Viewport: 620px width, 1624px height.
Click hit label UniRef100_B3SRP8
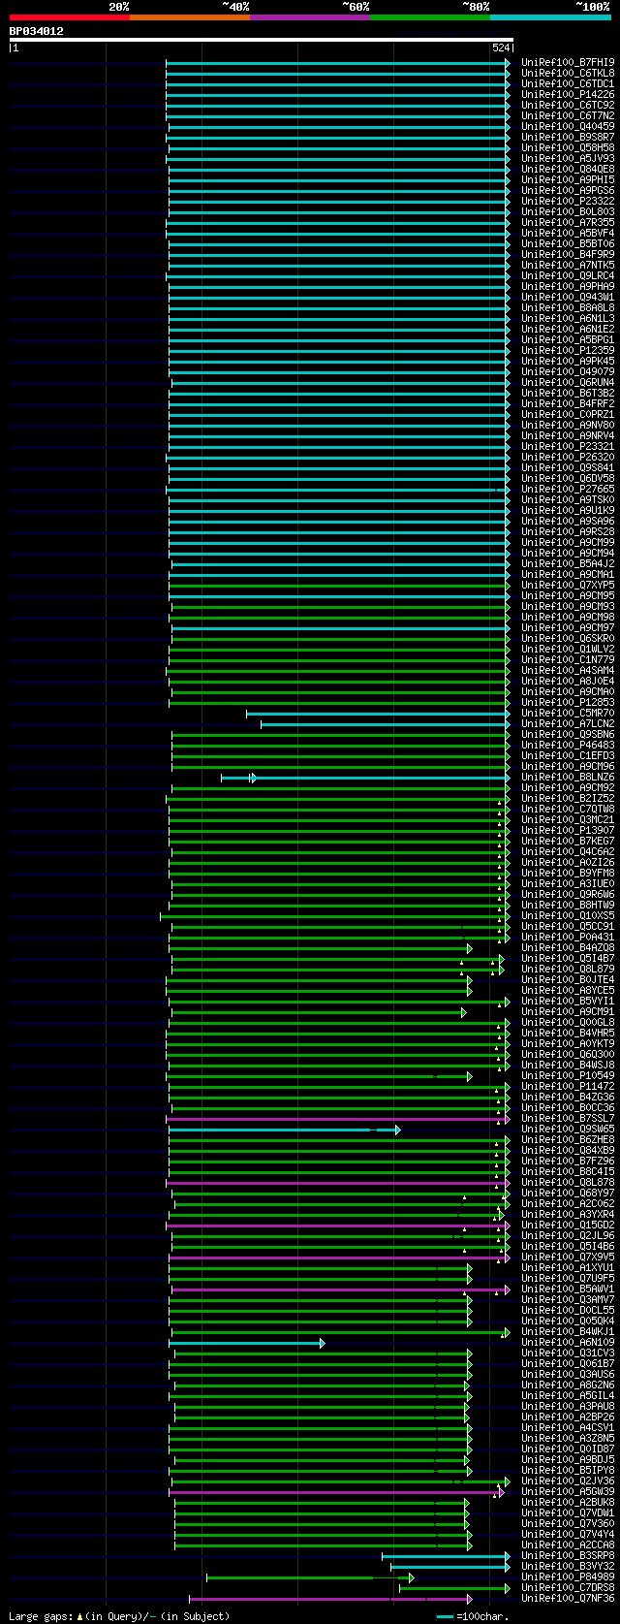pyautogui.click(x=568, y=1555)
